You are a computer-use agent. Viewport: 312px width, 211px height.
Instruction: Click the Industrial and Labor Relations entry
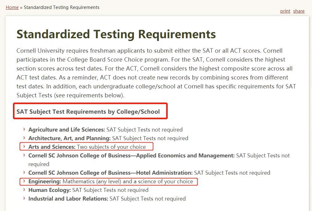point(107,199)
